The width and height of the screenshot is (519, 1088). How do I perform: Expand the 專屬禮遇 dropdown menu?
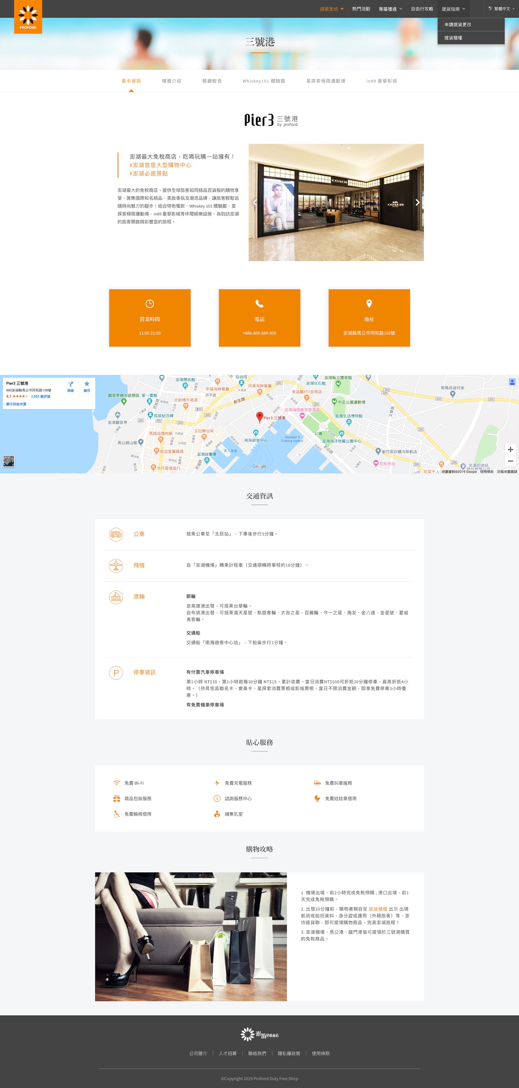[390, 9]
